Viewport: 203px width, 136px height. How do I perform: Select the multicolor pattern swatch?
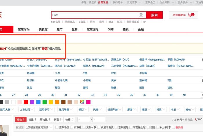point(82,102)
